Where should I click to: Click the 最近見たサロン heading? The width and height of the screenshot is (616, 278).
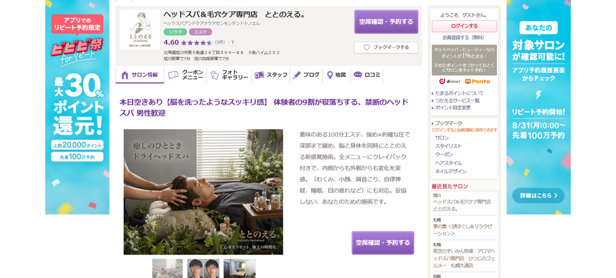[x=450, y=186]
